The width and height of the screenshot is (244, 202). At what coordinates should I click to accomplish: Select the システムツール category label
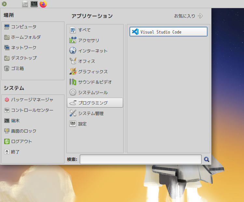pos(93,93)
